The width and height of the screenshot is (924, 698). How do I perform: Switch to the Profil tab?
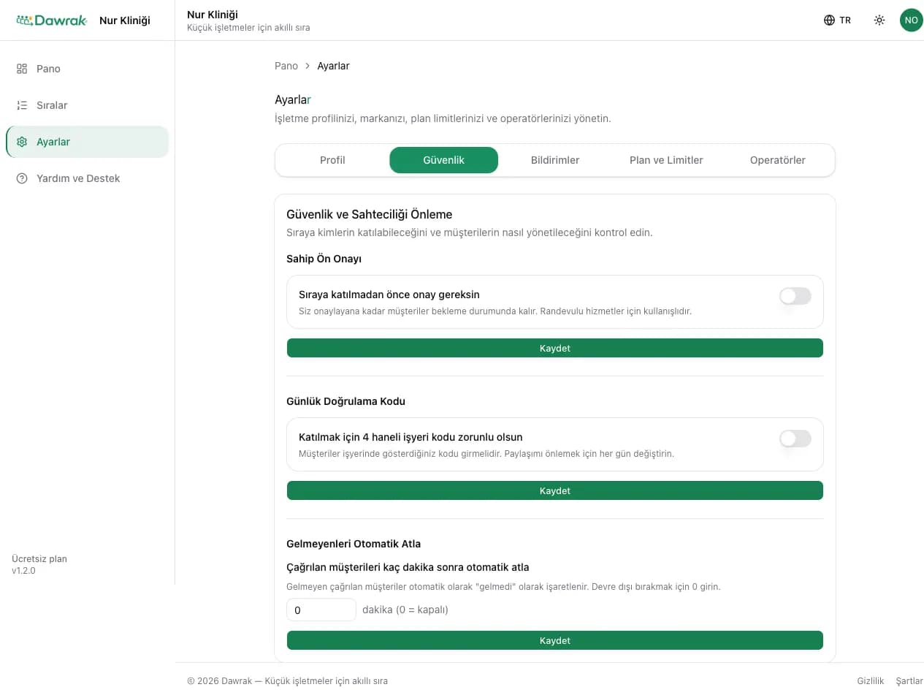point(332,160)
